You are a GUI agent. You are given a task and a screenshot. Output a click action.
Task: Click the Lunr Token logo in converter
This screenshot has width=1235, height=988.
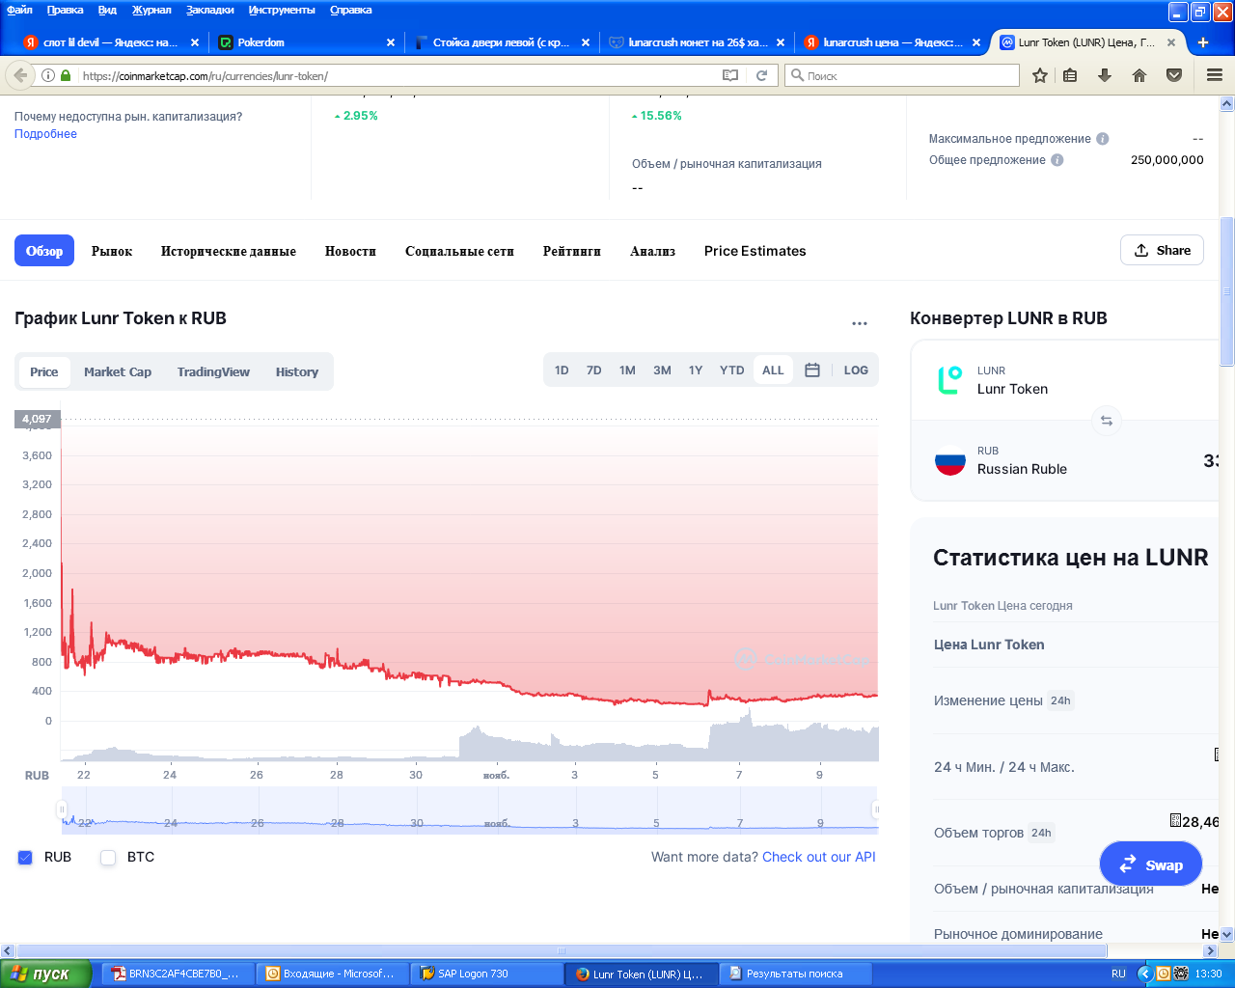coord(950,380)
